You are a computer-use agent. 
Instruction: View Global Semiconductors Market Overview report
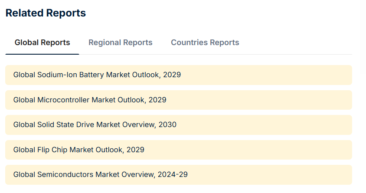click(100, 175)
